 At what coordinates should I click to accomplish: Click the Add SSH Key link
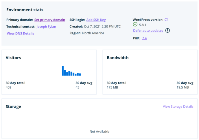click(x=96, y=20)
